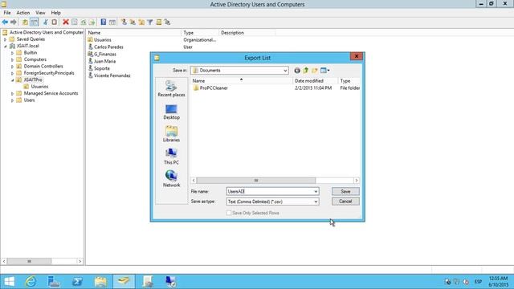
Task: Toggle the Show/Hide Console Tree icon
Action: (34, 22)
